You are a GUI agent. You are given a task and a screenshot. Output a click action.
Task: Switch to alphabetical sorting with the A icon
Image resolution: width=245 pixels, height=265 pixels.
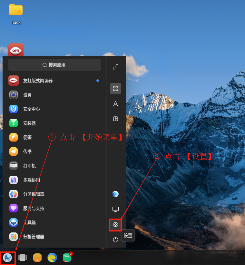click(115, 103)
